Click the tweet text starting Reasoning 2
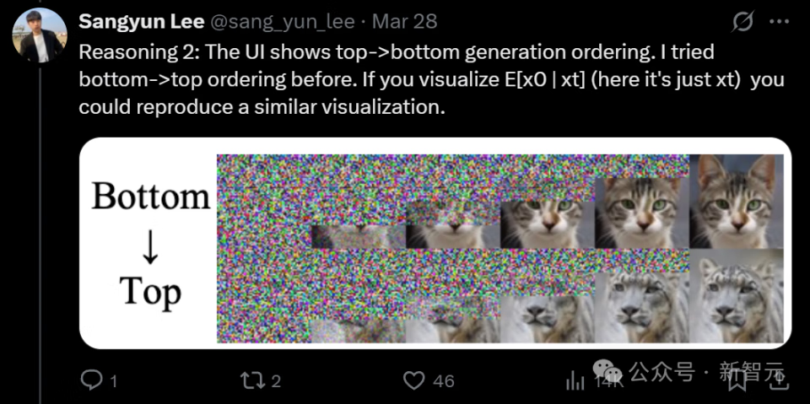This screenshot has height=404, width=810. [x=431, y=79]
